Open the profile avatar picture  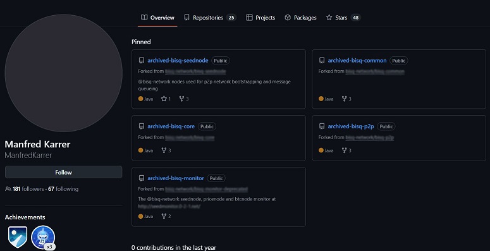pyautogui.click(x=63, y=73)
